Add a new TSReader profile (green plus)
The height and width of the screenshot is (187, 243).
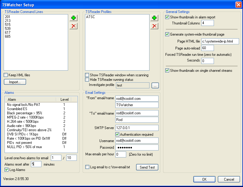point(154,18)
